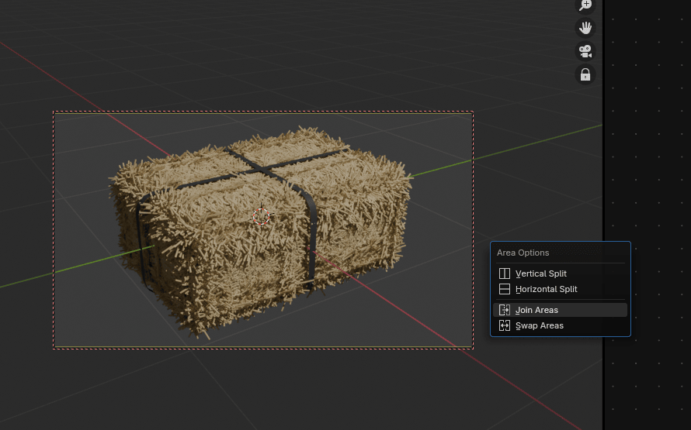
Task: Click the Swap Areas icon
Action: coord(505,325)
